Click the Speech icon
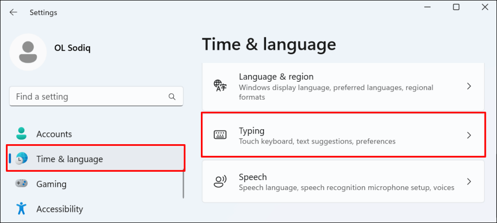The width and height of the screenshot is (497, 223). tap(220, 181)
